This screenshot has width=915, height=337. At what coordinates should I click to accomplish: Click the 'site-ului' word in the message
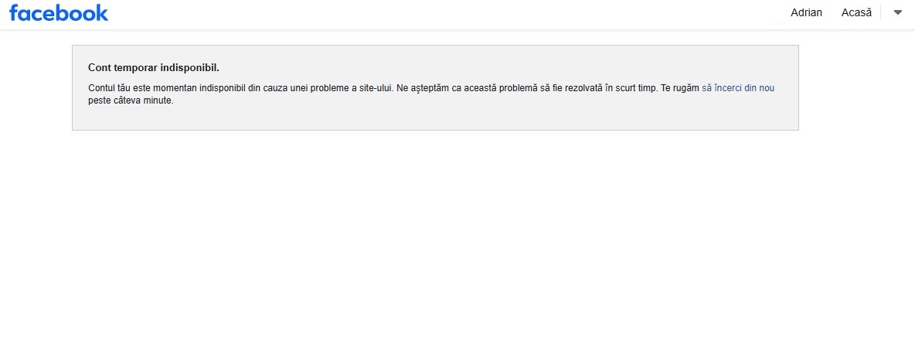(x=378, y=88)
